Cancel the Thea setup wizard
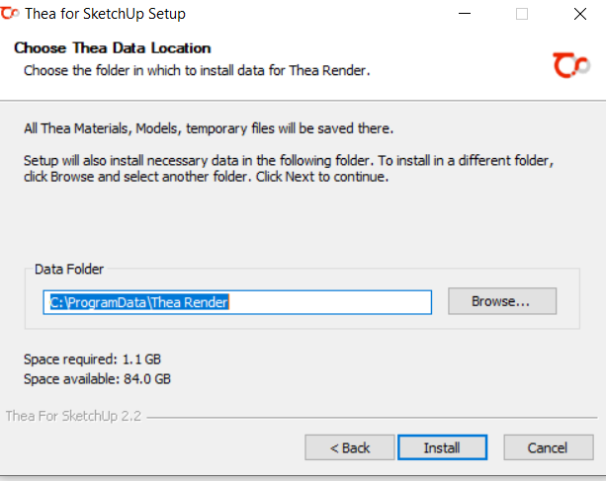 tap(548, 447)
